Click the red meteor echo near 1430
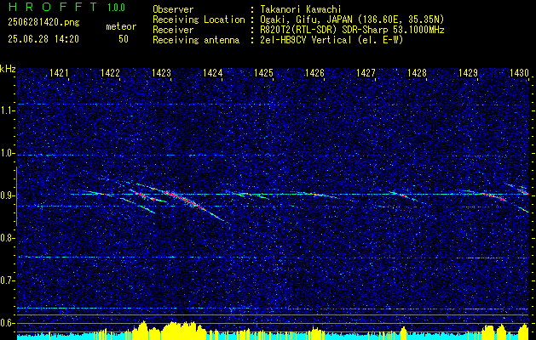This screenshot has height=340, width=536. click(522, 191)
